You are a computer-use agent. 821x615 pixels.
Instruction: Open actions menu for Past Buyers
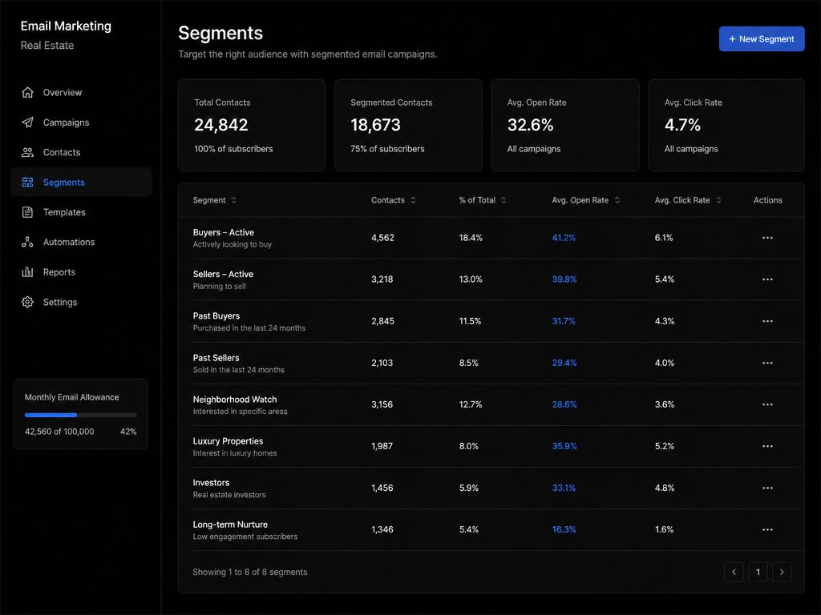point(767,321)
